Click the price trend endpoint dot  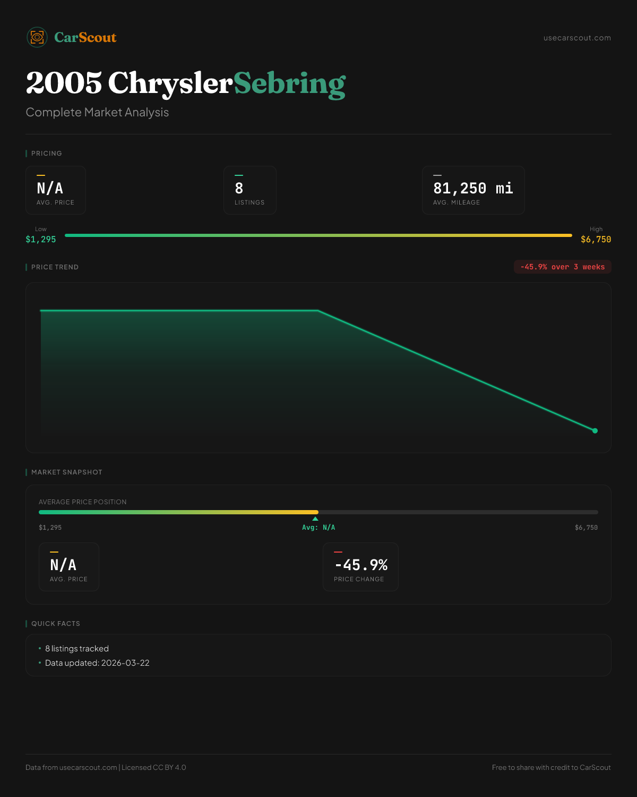595,431
